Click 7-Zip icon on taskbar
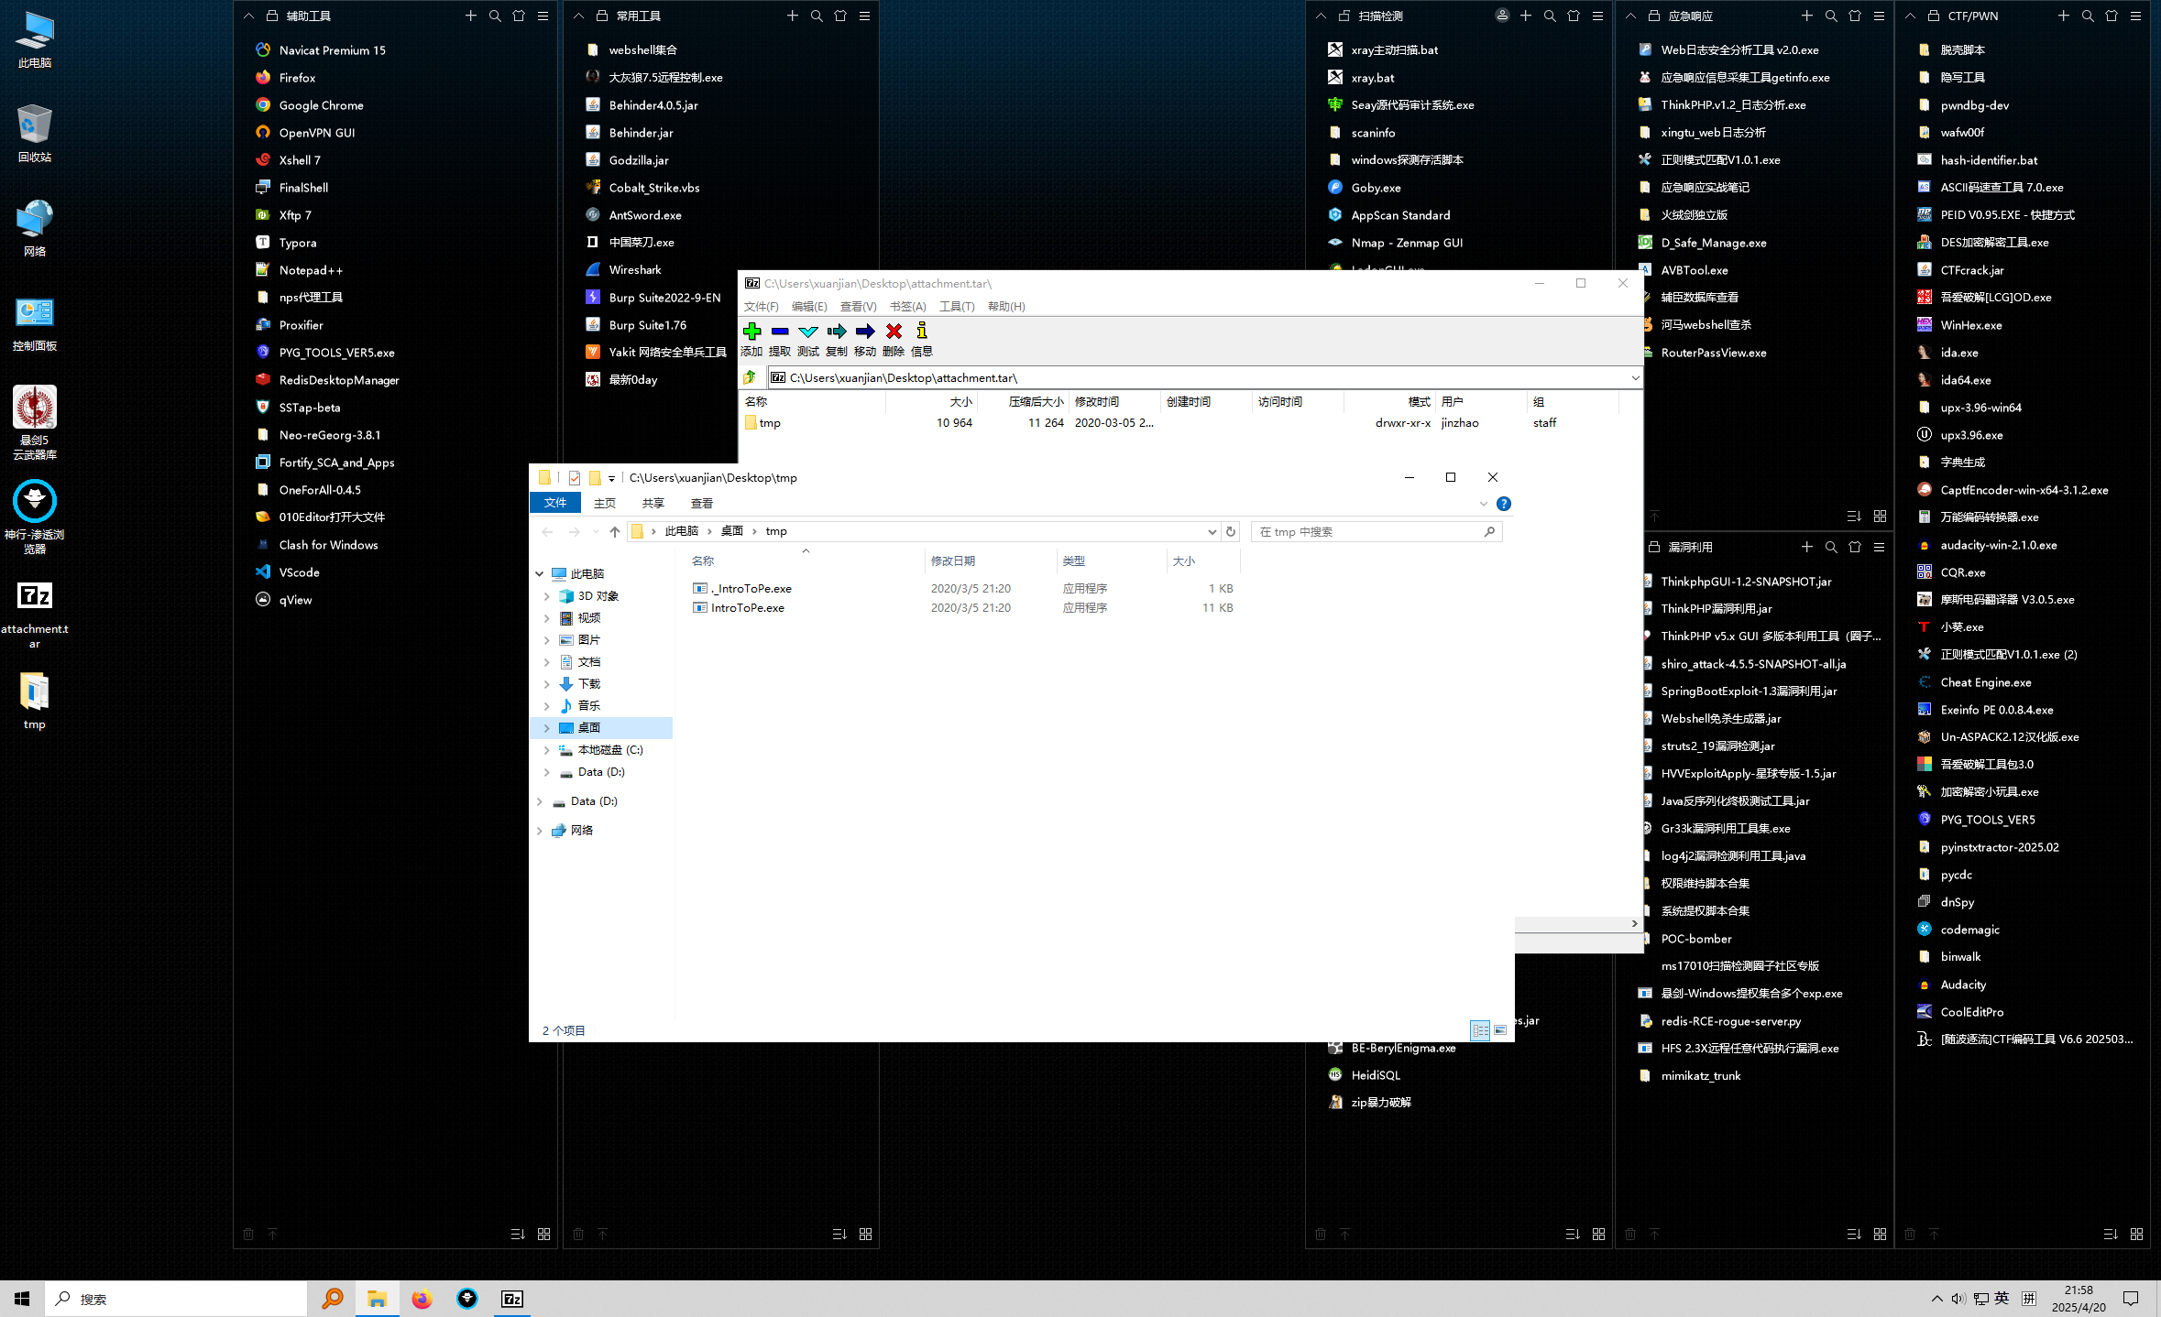2161x1317 pixels. click(512, 1299)
